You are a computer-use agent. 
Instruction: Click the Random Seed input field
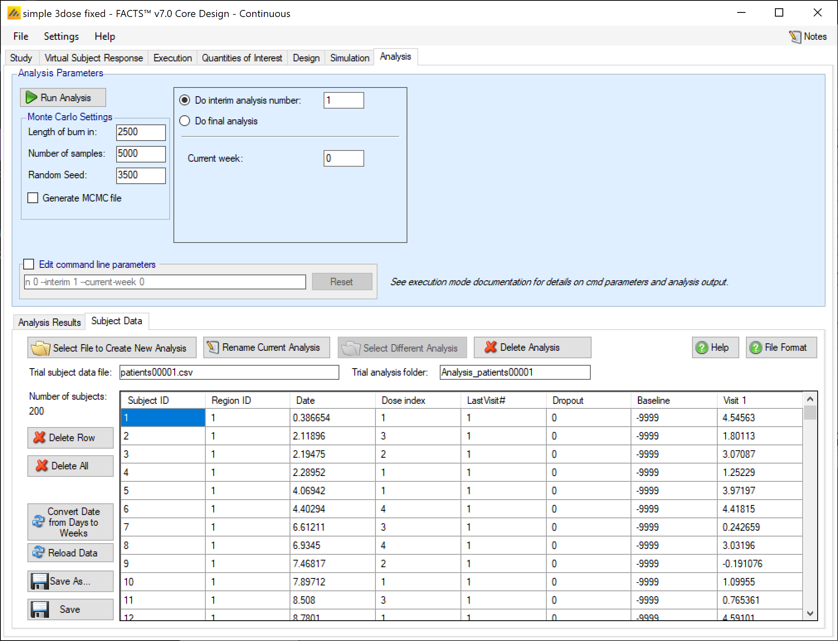[141, 175]
